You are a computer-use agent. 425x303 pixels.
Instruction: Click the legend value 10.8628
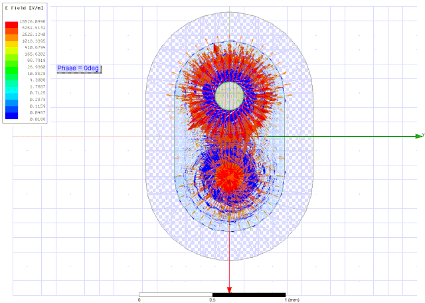pyautogui.click(x=37, y=74)
